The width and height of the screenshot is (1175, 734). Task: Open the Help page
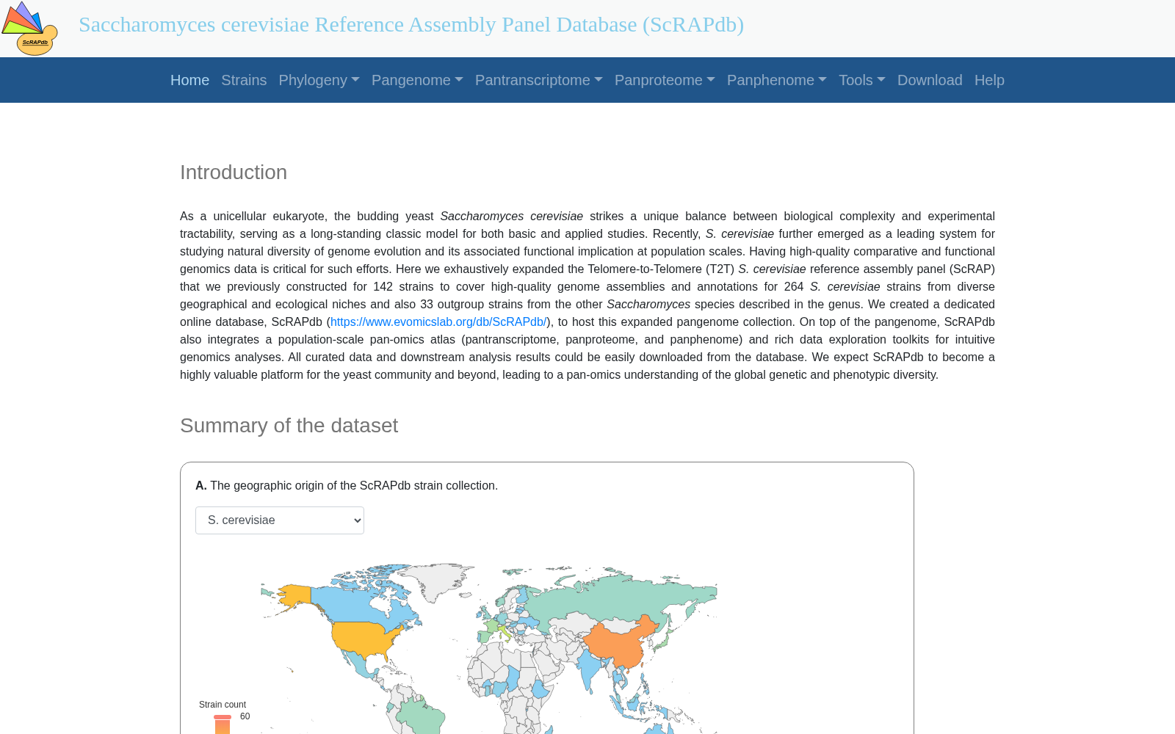[989, 80]
